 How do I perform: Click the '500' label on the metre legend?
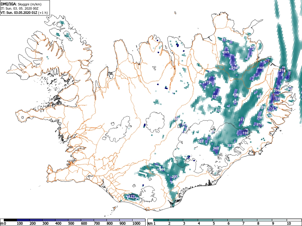click(x=71, y=224)
